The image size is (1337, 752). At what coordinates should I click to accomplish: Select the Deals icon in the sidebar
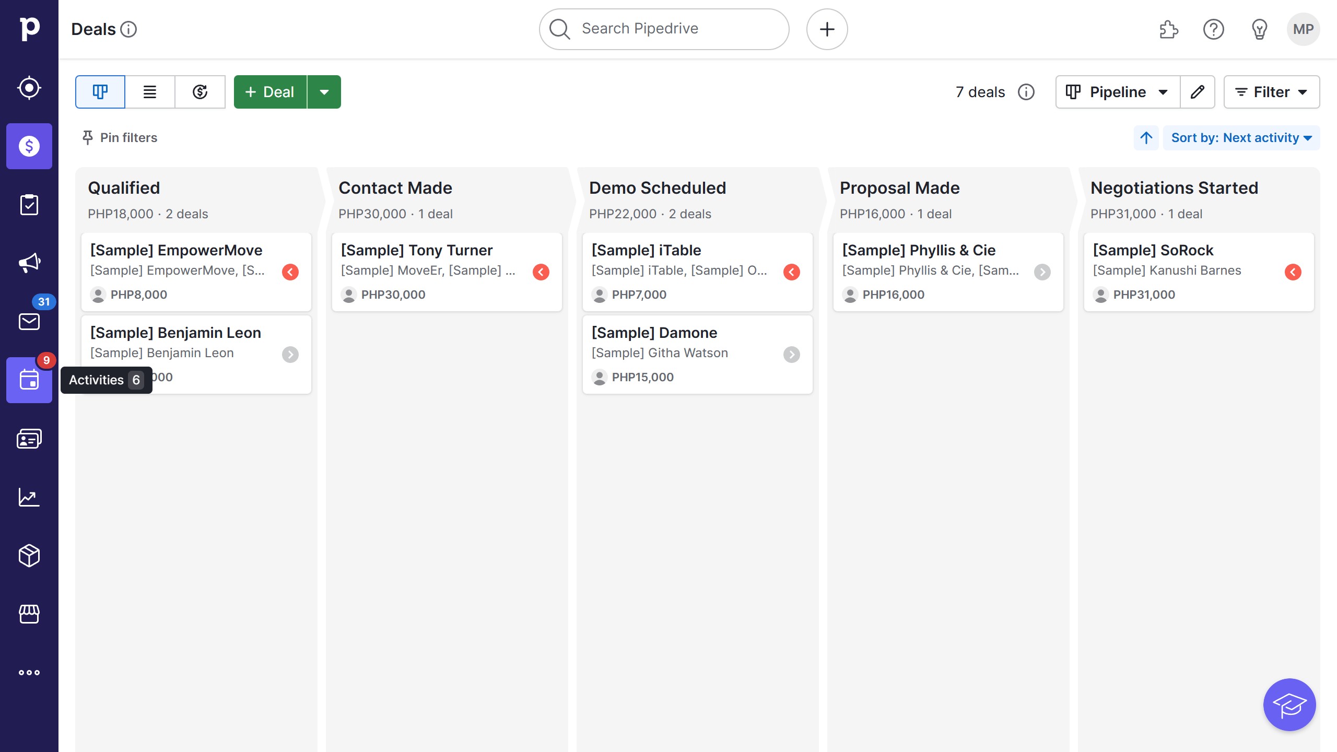[29, 147]
